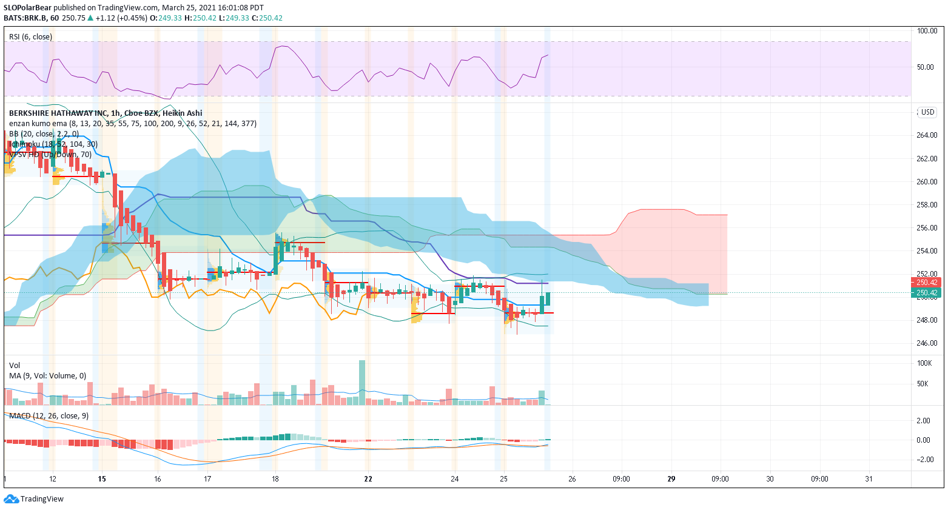Select the enzan kumo ema indicator legend
The height and width of the screenshot is (510, 948).
[132, 123]
